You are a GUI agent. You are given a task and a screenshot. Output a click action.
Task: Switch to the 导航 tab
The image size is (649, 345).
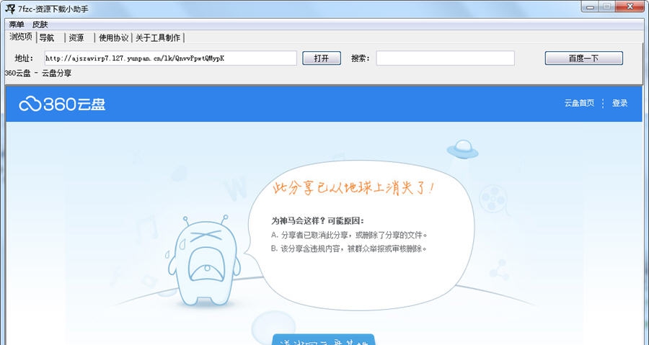pos(47,37)
